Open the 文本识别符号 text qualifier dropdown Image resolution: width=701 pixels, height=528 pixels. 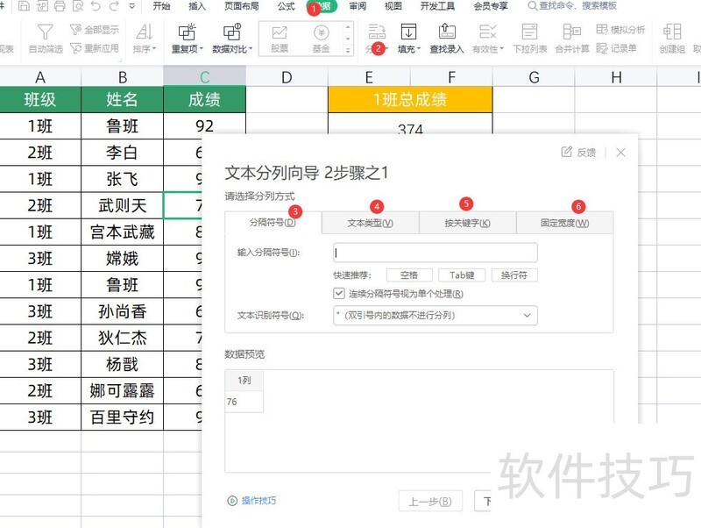tap(435, 316)
